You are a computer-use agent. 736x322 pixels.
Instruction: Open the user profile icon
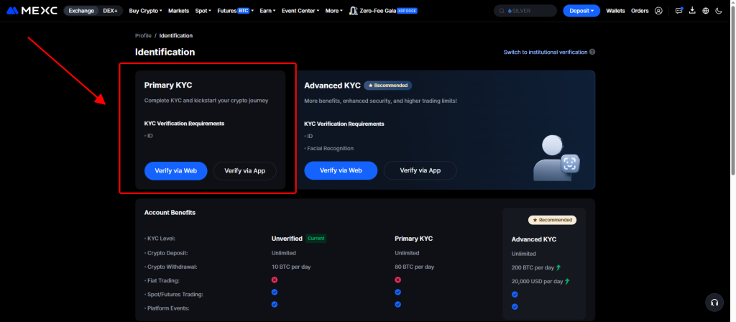pos(658,11)
